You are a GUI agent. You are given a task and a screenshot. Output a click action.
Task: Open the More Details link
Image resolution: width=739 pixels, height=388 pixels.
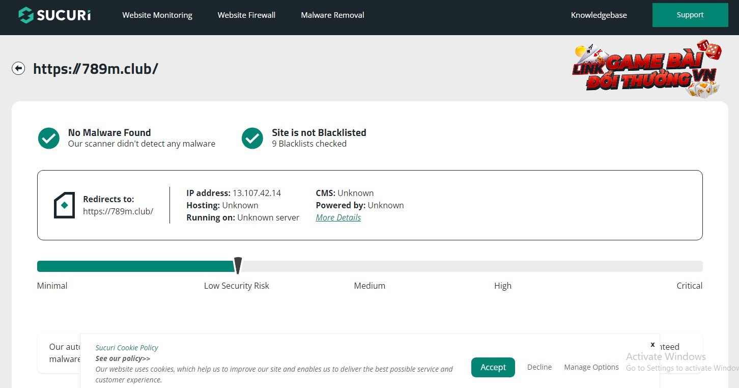point(338,217)
